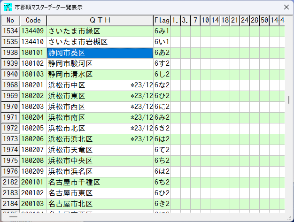
Task: Click the application icon in the title bar
Action: point(8,8)
